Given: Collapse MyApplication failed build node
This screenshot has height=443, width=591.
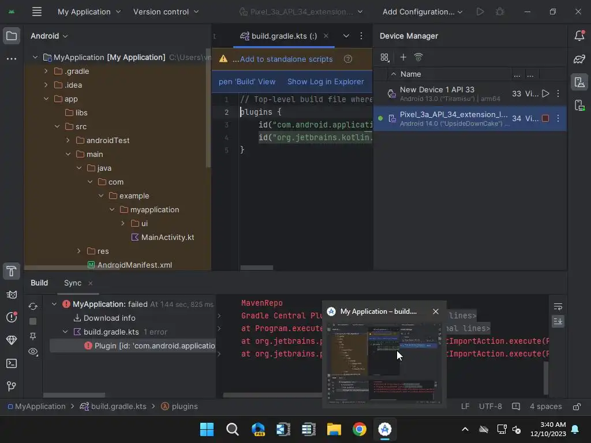Looking at the screenshot, I should click(x=54, y=304).
